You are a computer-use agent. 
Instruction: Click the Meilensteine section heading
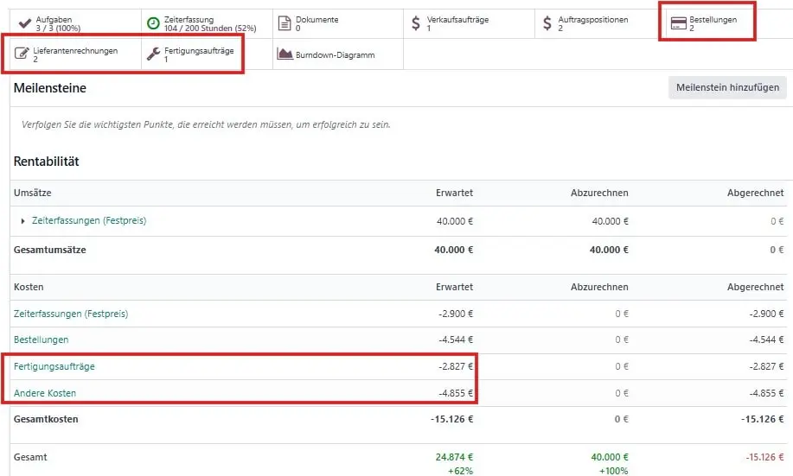click(x=49, y=88)
